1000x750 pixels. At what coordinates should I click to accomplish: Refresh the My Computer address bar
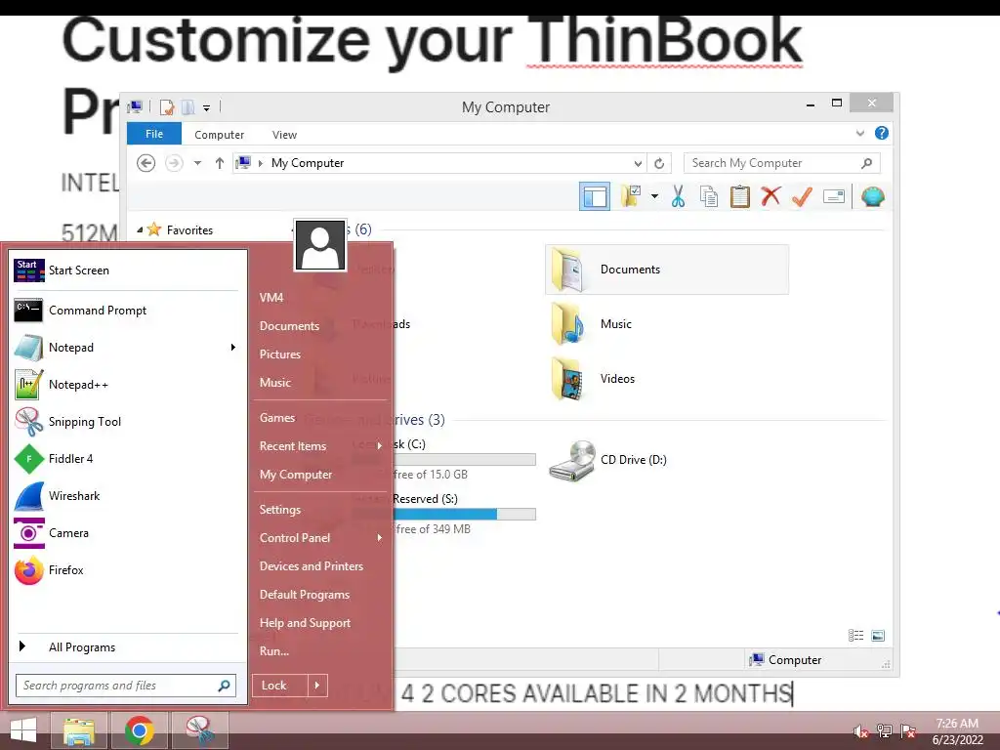[x=659, y=163]
